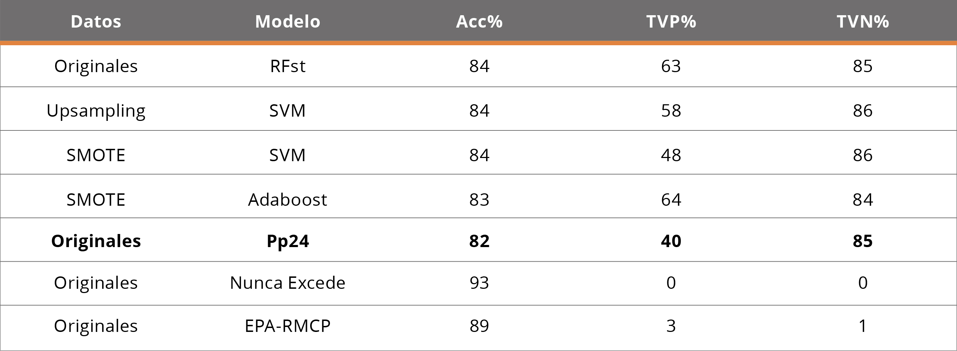957x351 pixels.
Task: Click the bold Originales cell
Action: tap(96, 241)
